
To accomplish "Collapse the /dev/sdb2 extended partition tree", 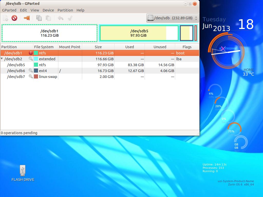I will tap(2, 59).
